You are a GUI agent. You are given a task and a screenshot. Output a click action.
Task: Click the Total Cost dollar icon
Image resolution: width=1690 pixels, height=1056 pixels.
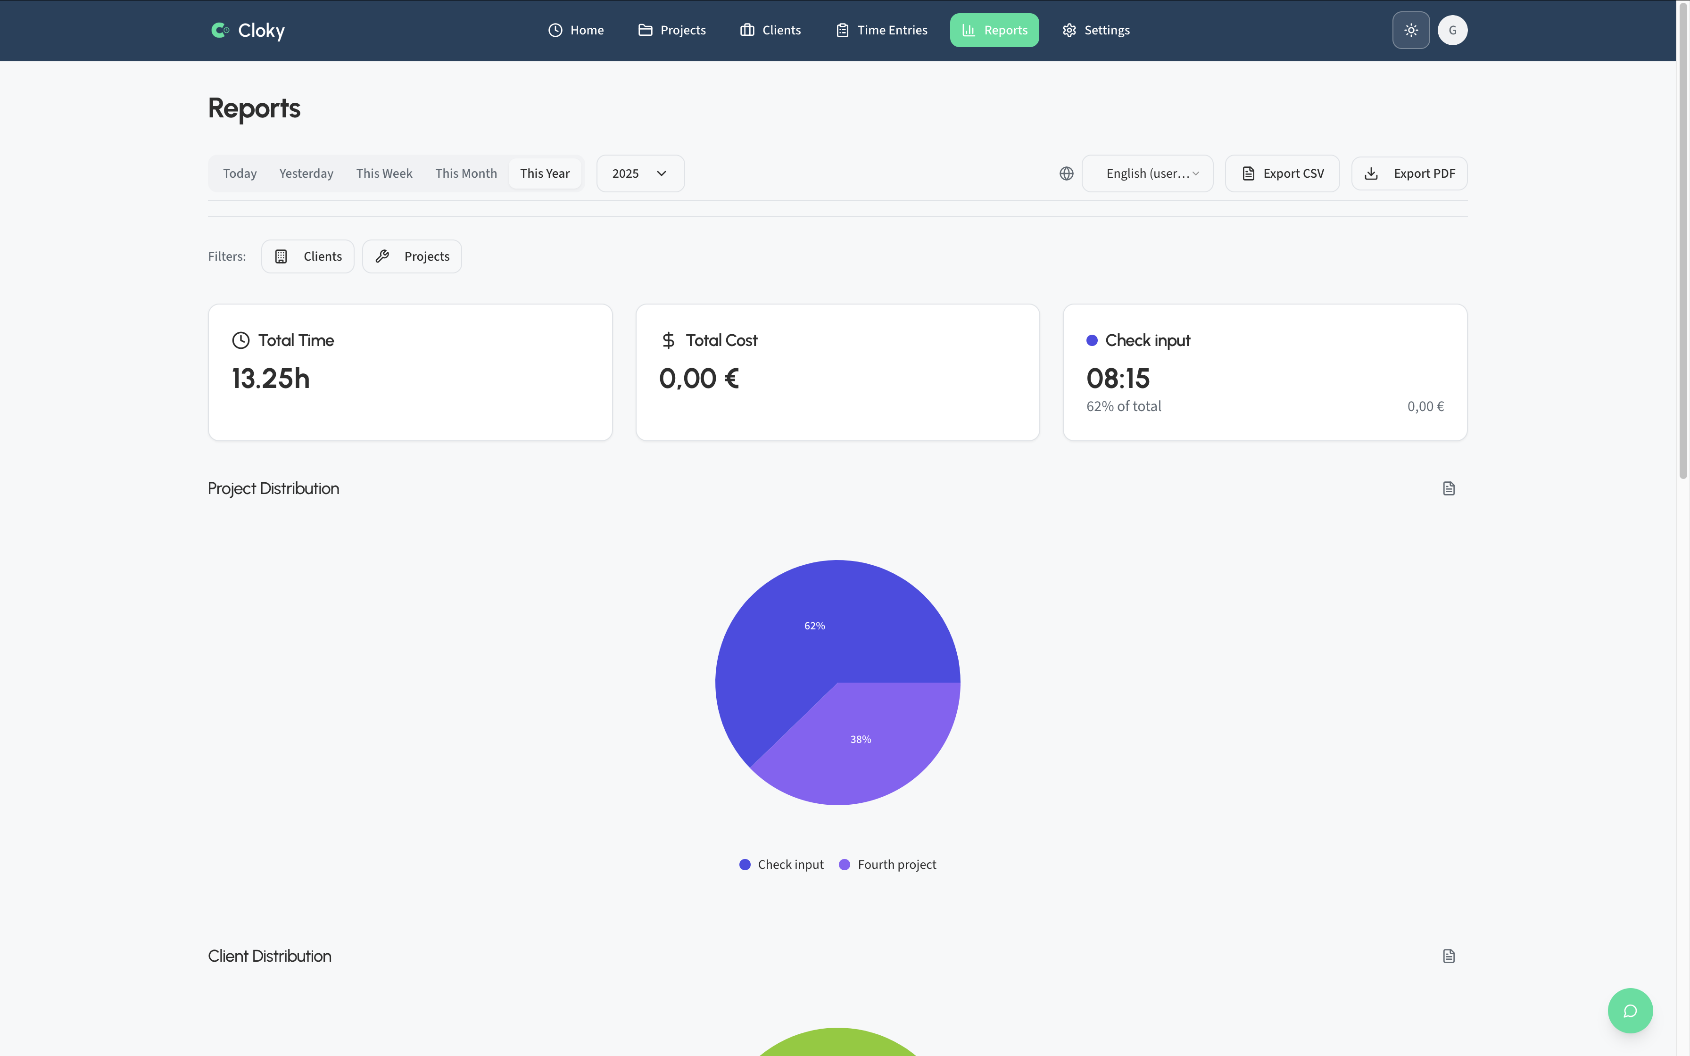point(668,340)
